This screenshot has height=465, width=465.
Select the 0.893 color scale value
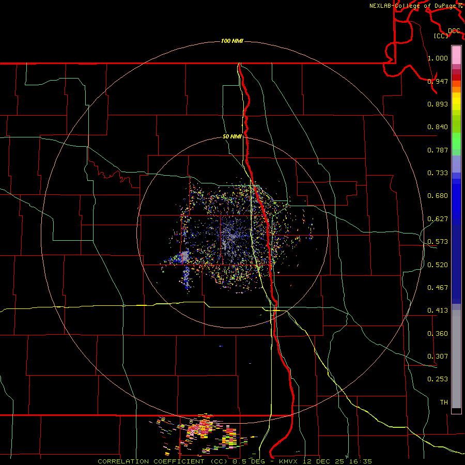(438, 104)
